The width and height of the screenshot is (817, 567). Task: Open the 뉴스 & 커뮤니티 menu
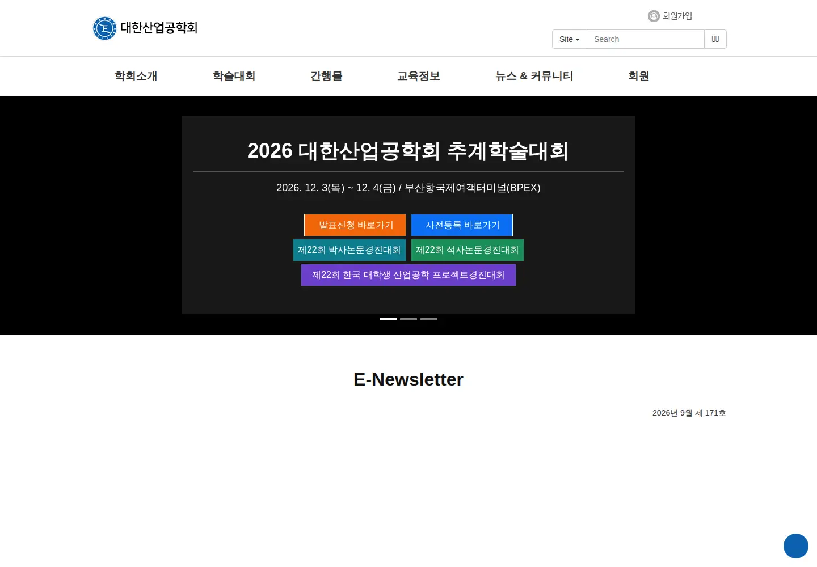(534, 76)
